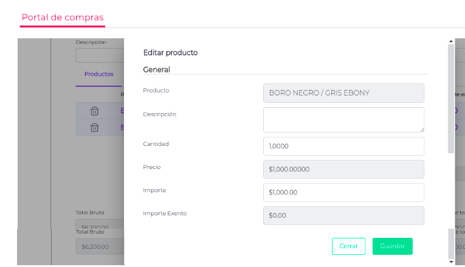Click into the Cantidad field

343,146
